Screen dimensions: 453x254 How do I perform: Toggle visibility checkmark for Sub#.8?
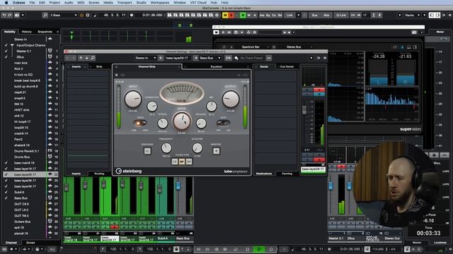[x=6, y=192]
